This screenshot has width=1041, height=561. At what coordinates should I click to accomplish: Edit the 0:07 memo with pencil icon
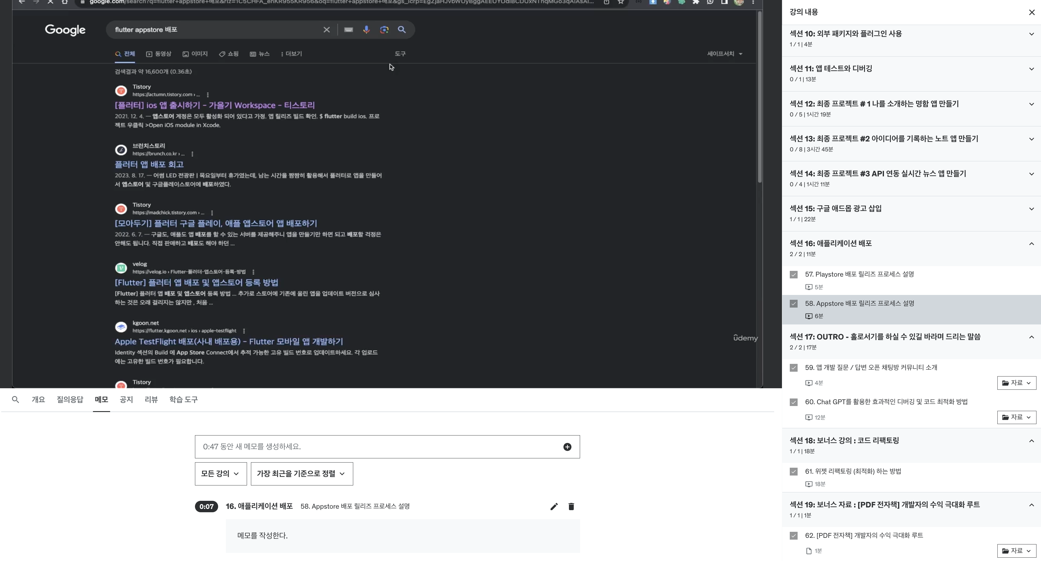pos(554,507)
